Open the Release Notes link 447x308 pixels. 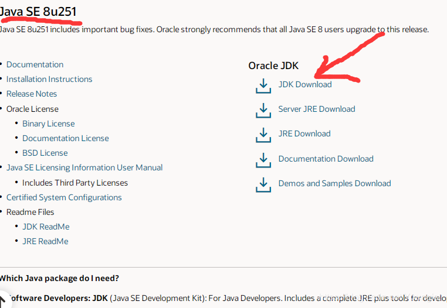[x=32, y=94]
